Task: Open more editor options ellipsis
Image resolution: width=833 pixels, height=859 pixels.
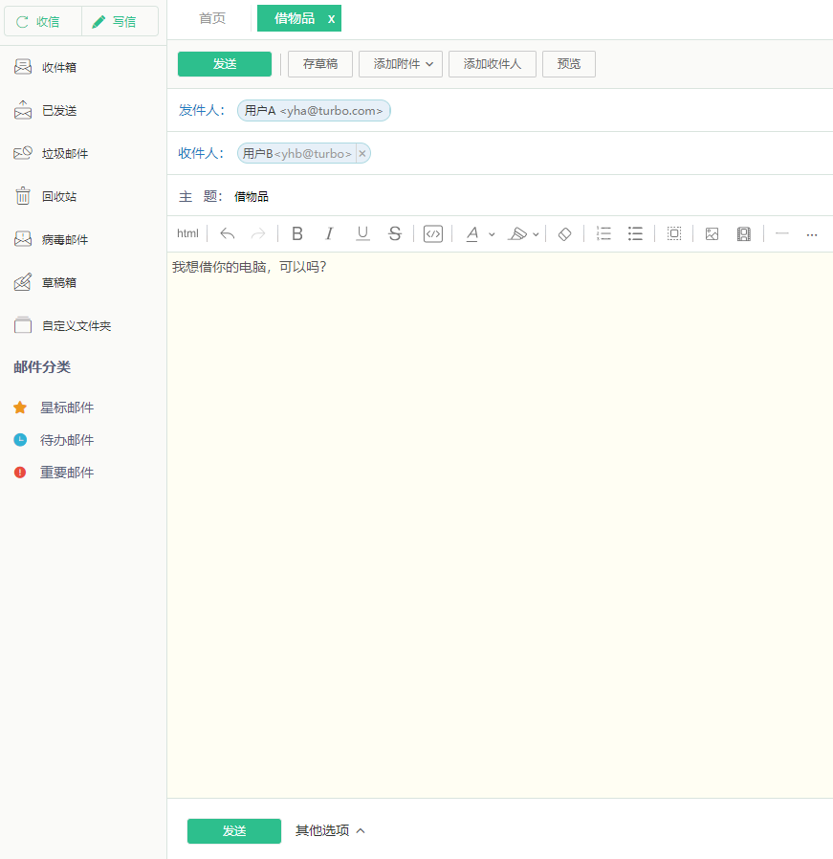Action: pyautogui.click(x=812, y=234)
